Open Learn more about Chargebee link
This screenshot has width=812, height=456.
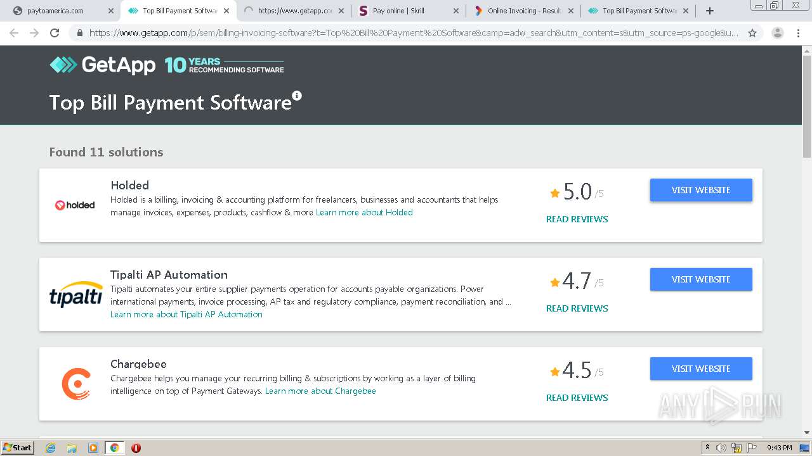click(x=320, y=391)
